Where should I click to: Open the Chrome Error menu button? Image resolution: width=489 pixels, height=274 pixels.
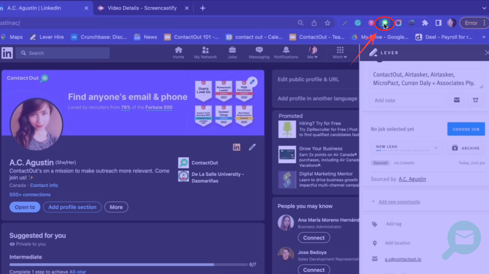point(474,23)
